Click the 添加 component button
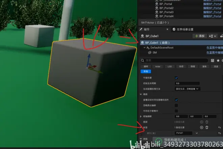The width and height of the screenshot is (223, 149). pos(200,36)
